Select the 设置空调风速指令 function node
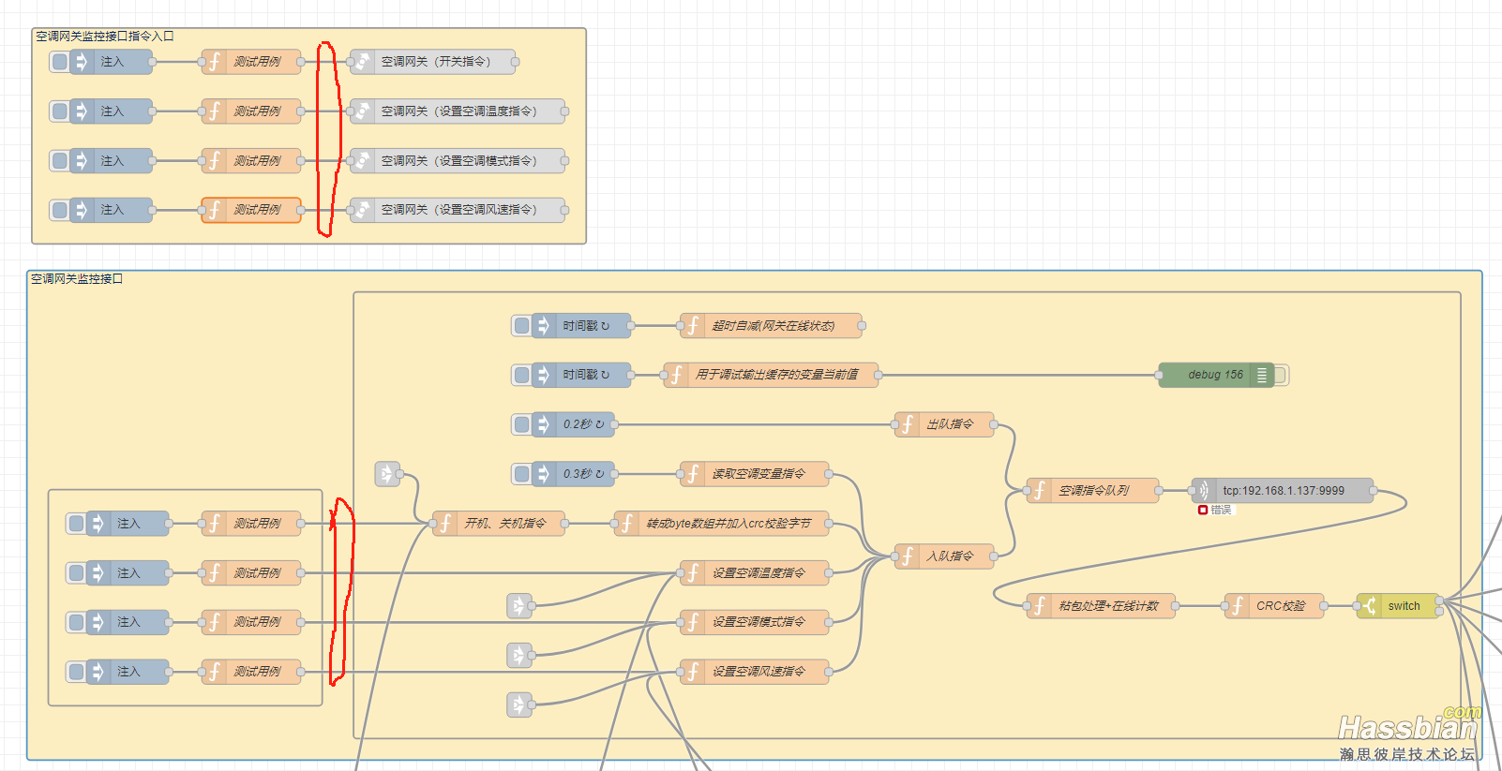Screen dimensions: 1502x771 [755, 672]
